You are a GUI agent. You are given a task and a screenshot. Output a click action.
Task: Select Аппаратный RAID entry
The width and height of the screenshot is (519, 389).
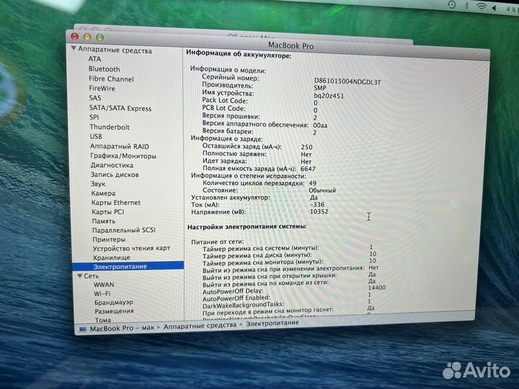[120, 146]
